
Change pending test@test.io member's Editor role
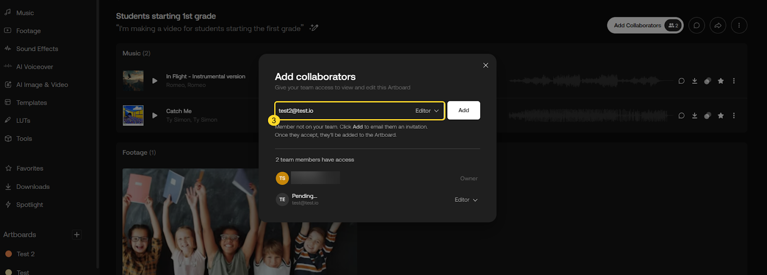(466, 200)
